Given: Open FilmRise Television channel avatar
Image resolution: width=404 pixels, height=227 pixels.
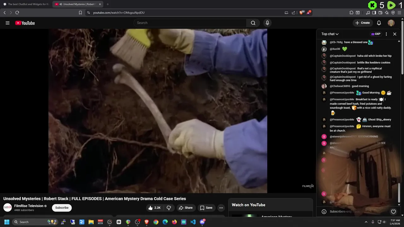Looking at the screenshot, I should click(x=8, y=207).
